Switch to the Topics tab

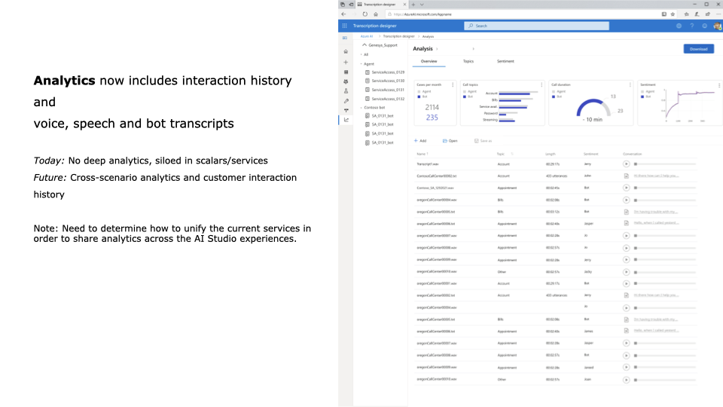[468, 61]
